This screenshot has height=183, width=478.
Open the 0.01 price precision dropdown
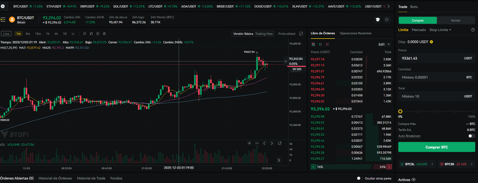coord(384,44)
